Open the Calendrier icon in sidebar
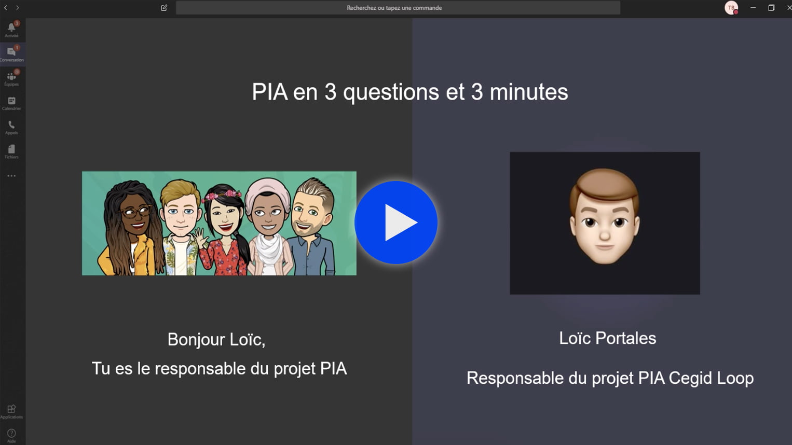This screenshot has width=792, height=445. [x=11, y=103]
